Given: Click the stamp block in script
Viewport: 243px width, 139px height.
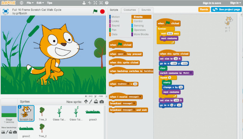Looking at the screenshot, I should (167, 83).
